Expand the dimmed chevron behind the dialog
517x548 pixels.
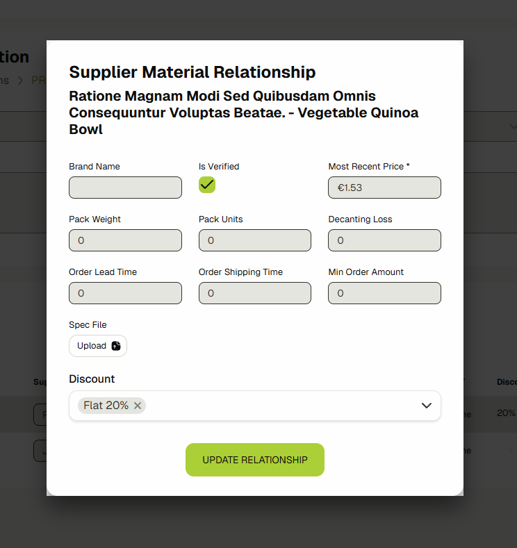tap(513, 126)
